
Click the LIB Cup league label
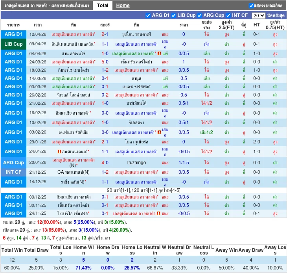pos(13,44)
